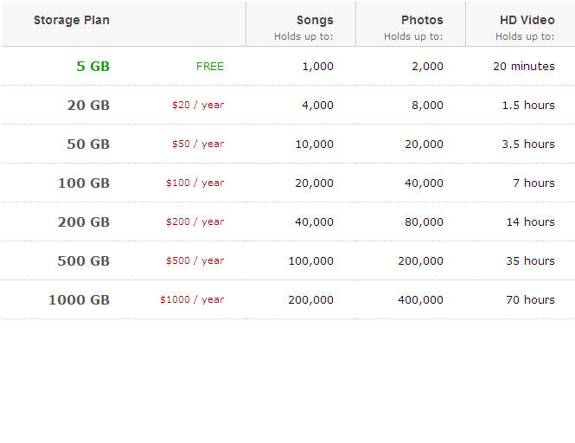The image size is (575, 443).
Task: Click the FREE price label
Action: point(210,67)
